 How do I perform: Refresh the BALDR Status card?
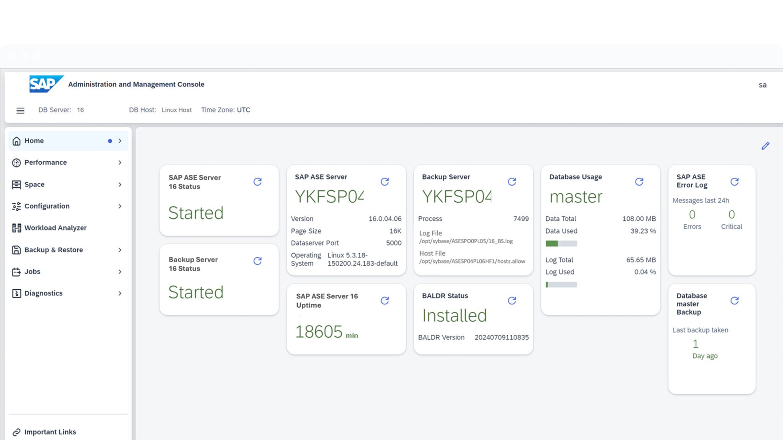click(x=512, y=301)
